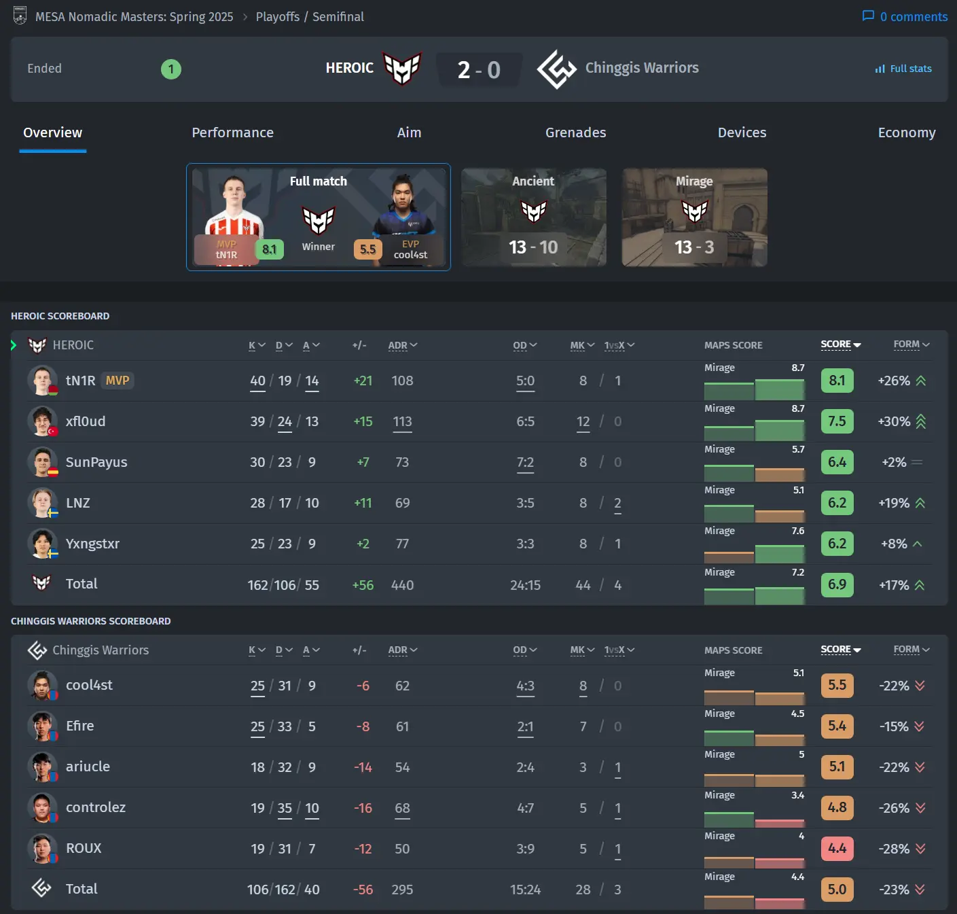Click xfl0ud's player name

(x=86, y=421)
